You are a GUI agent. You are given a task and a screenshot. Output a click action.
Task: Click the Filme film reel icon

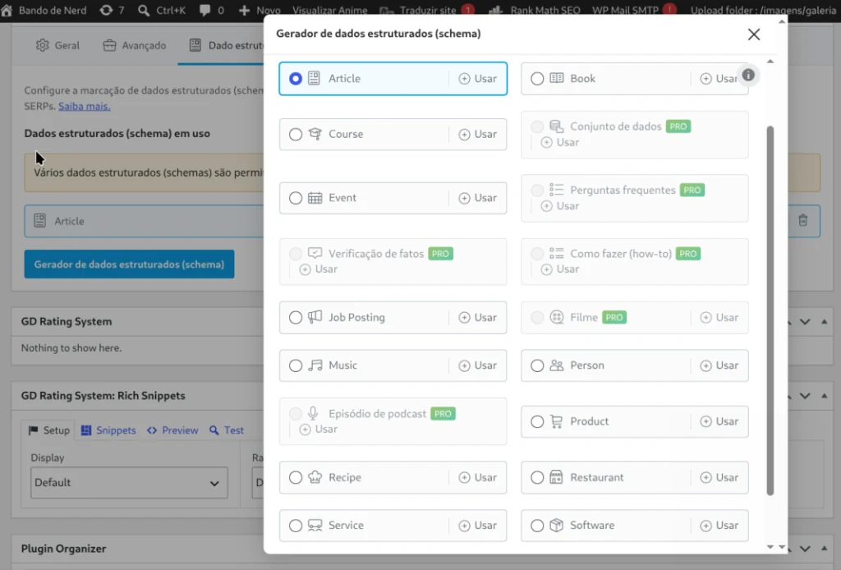[557, 317]
